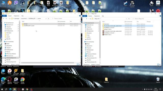The width and height of the screenshot is (163, 91).
Task: Switch Моды HL2 window to details view
Action: click(x=158, y=64)
